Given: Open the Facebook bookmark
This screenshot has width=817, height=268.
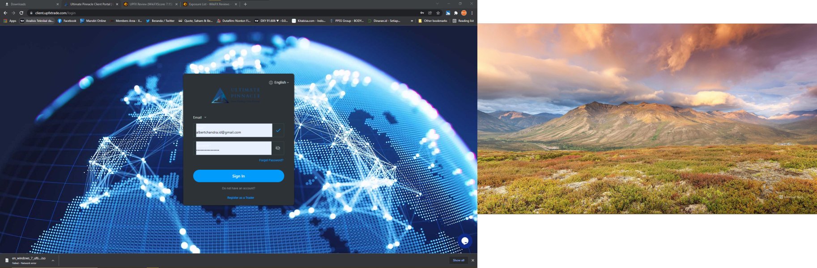Looking at the screenshot, I should [x=67, y=21].
